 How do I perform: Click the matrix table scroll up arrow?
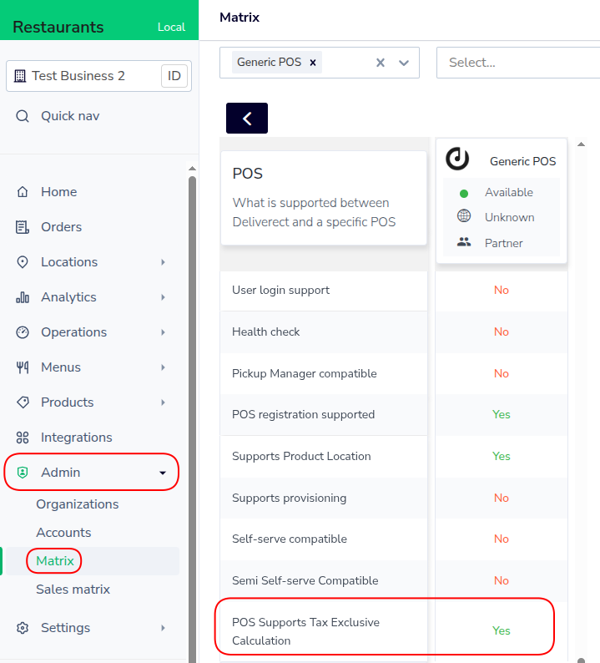582,144
